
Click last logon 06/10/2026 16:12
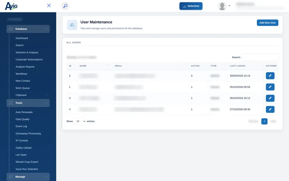[240, 98]
